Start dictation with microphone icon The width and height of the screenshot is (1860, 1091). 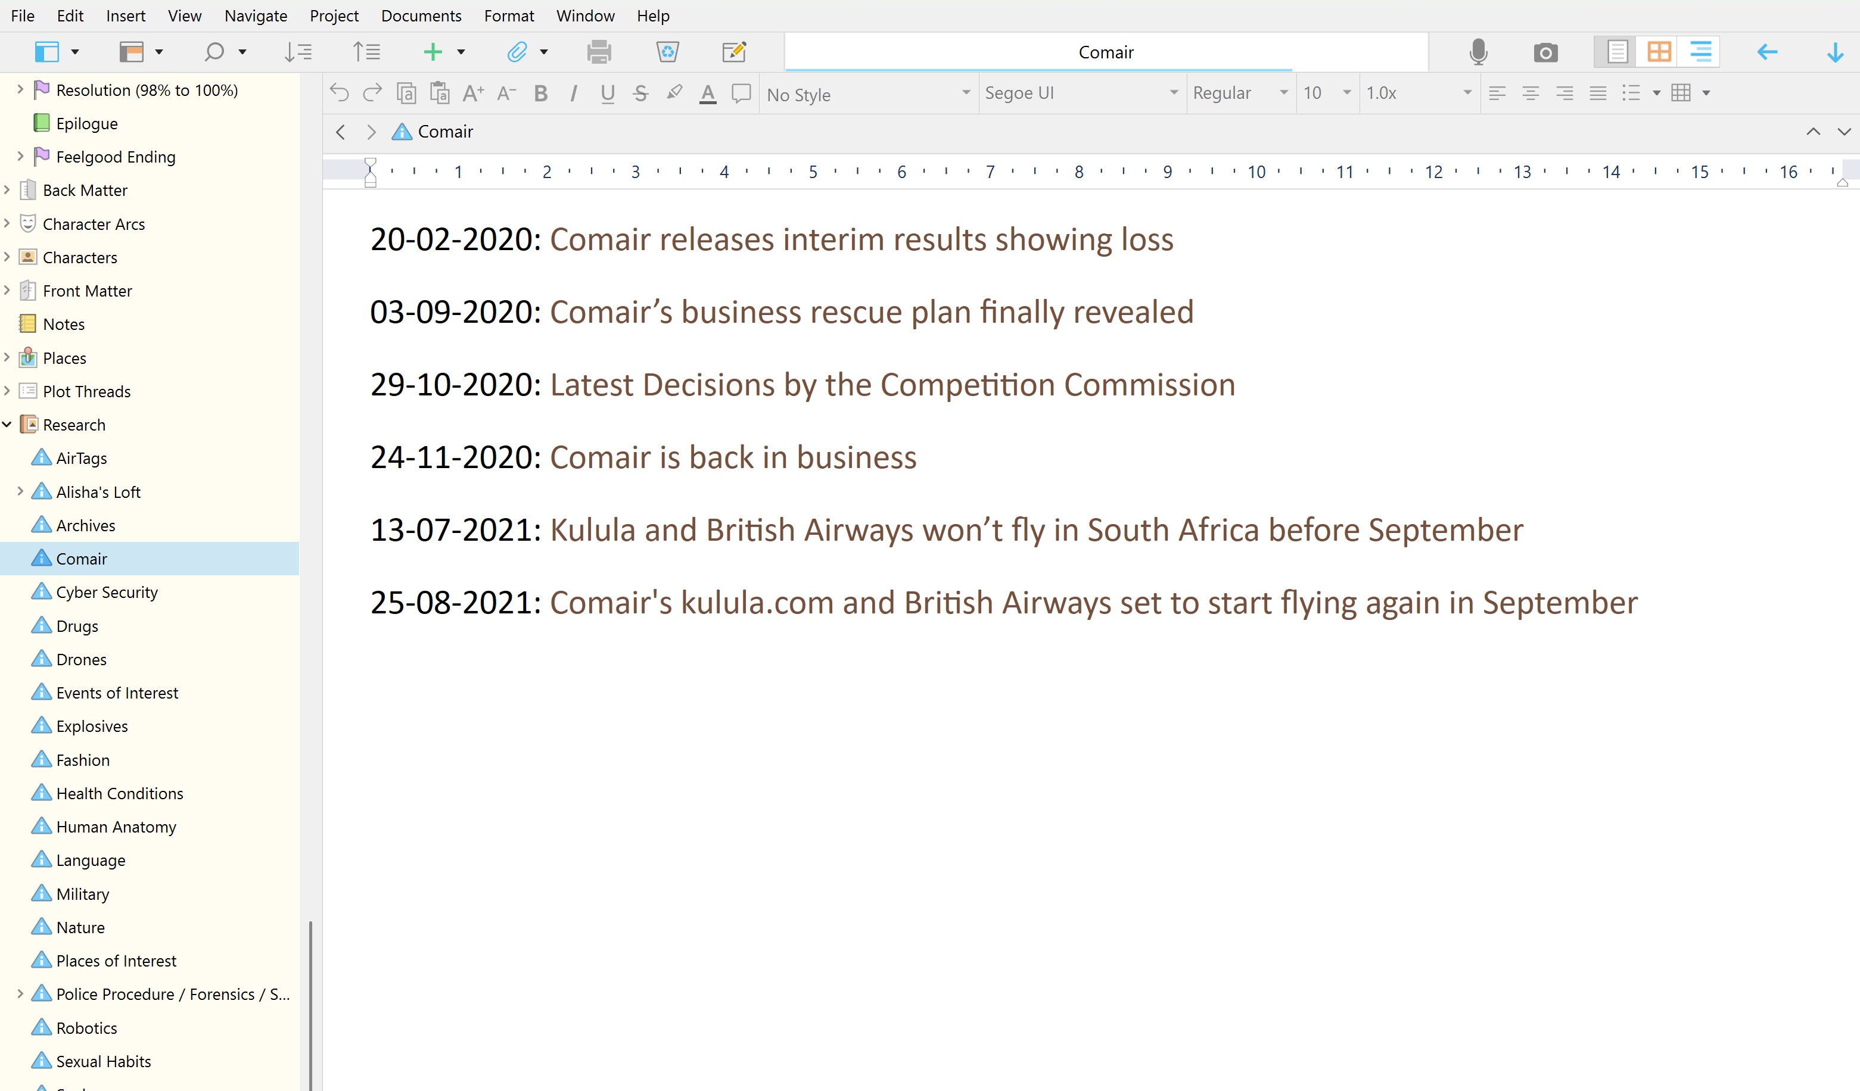1478,52
